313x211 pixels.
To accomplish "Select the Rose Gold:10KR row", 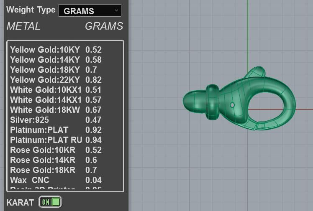I will tap(56, 150).
